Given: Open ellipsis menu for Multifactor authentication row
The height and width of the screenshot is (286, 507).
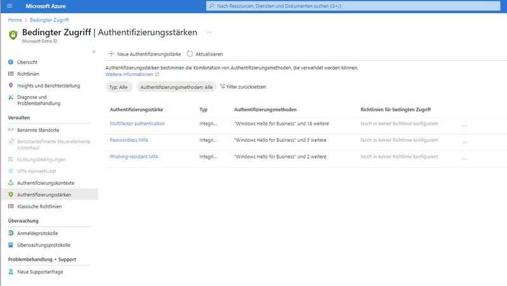Looking at the screenshot, I should [465, 125].
